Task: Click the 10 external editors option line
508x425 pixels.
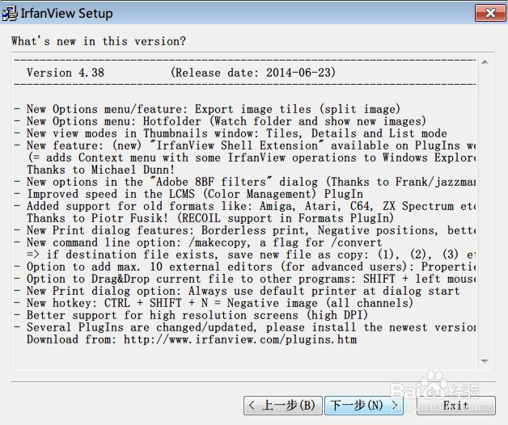Action: [245, 267]
